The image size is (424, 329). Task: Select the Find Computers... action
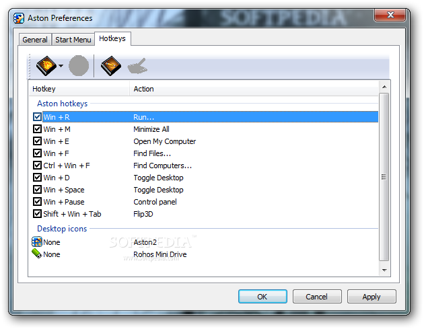coord(162,166)
